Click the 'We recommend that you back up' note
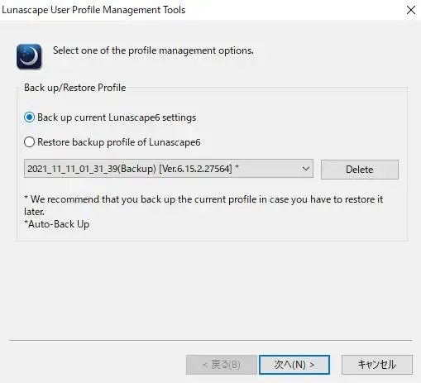Viewport: 421px width, 383px height. [203, 205]
